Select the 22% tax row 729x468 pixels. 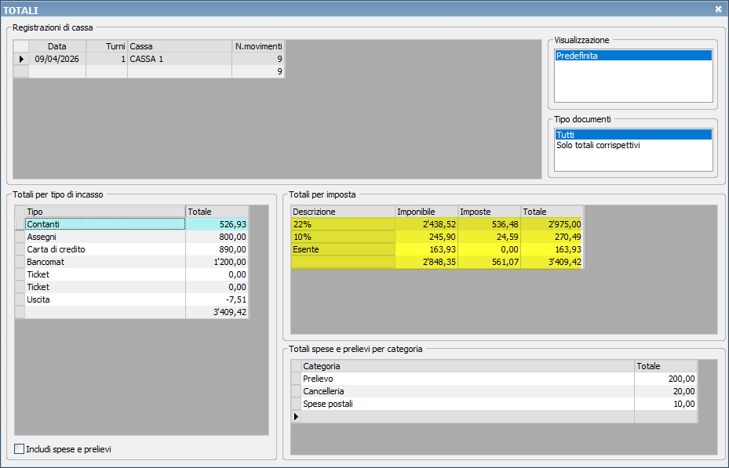tap(342, 224)
